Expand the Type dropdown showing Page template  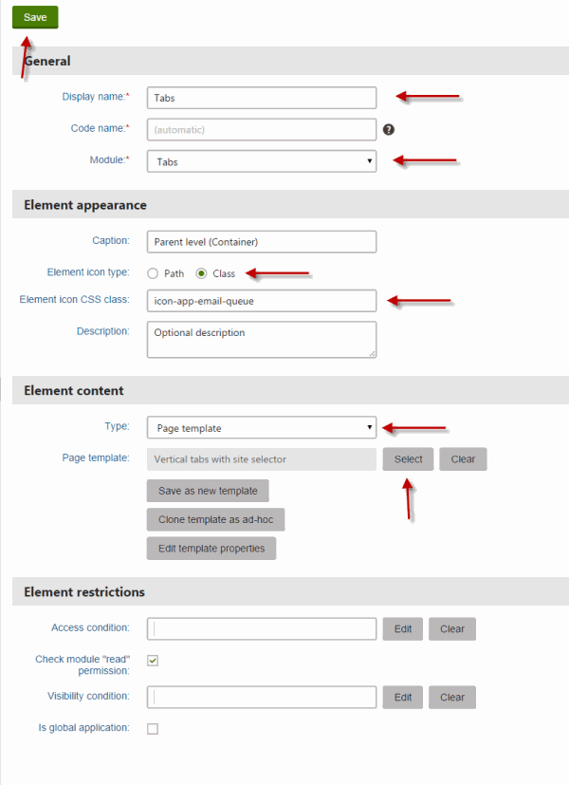coord(262,427)
